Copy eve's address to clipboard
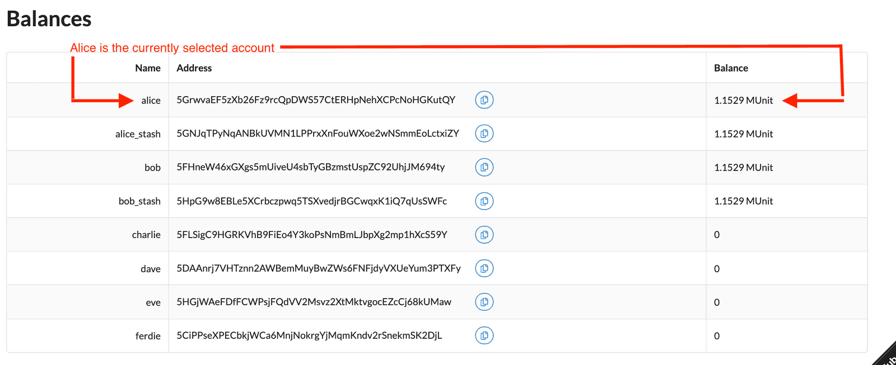This screenshot has height=365, width=896. tap(484, 302)
